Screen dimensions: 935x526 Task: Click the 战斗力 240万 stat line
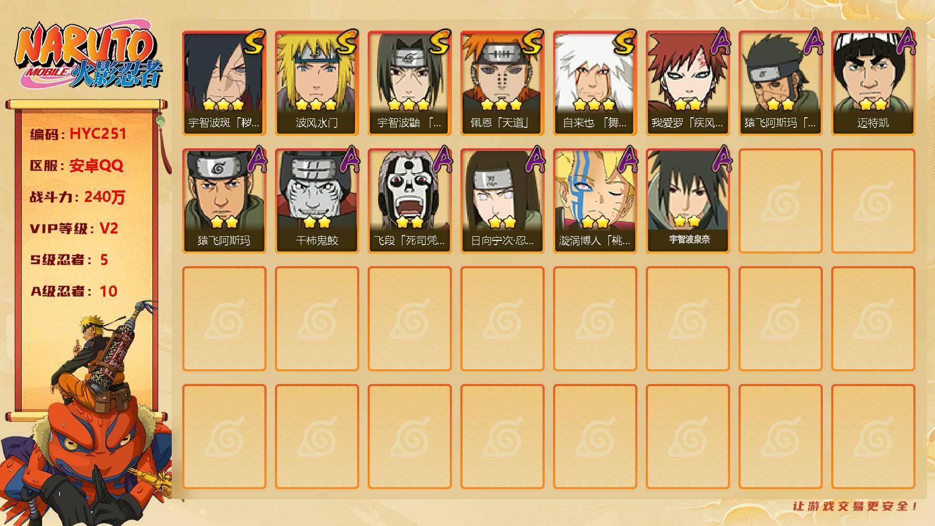(x=77, y=197)
